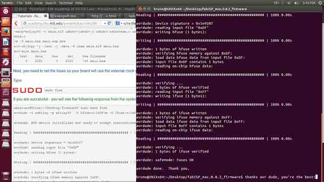Launch Firefox from the dock

click(x=6, y=32)
